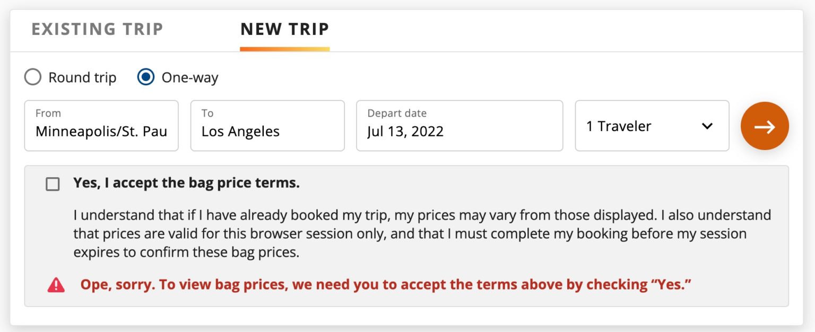This screenshot has width=815, height=332.
Task: Click the From field showing Minneapolis
Action: coord(101,126)
